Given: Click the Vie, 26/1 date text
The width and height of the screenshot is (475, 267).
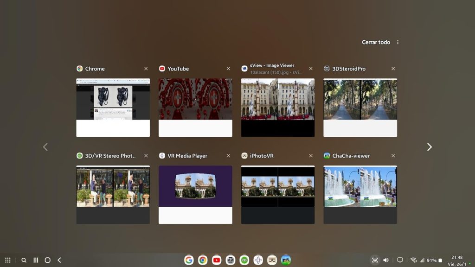Looking at the screenshot, I should click(457, 264).
